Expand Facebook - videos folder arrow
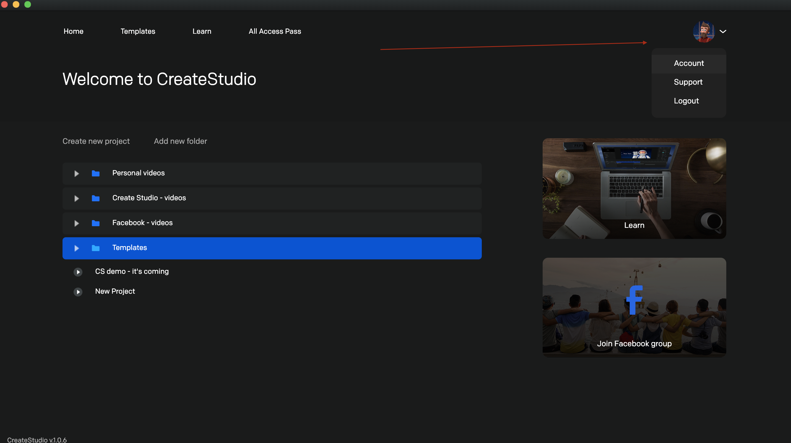Image resolution: width=791 pixels, height=443 pixels. (77, 223)
